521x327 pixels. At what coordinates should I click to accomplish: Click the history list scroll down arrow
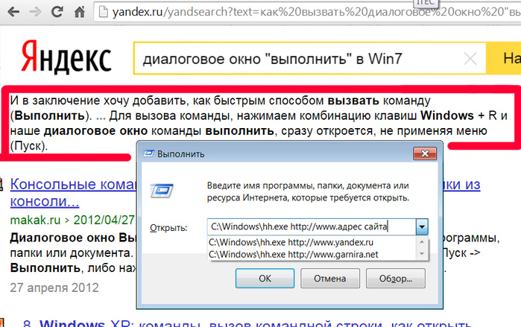422,254
